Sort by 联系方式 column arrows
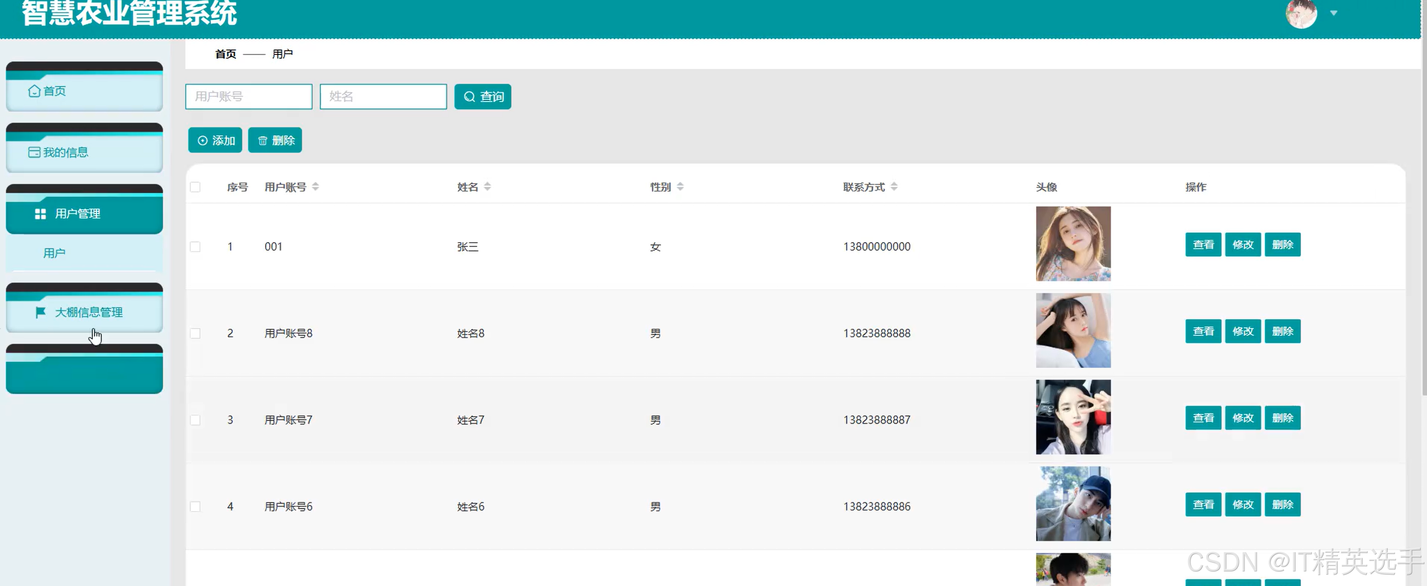 894,187
